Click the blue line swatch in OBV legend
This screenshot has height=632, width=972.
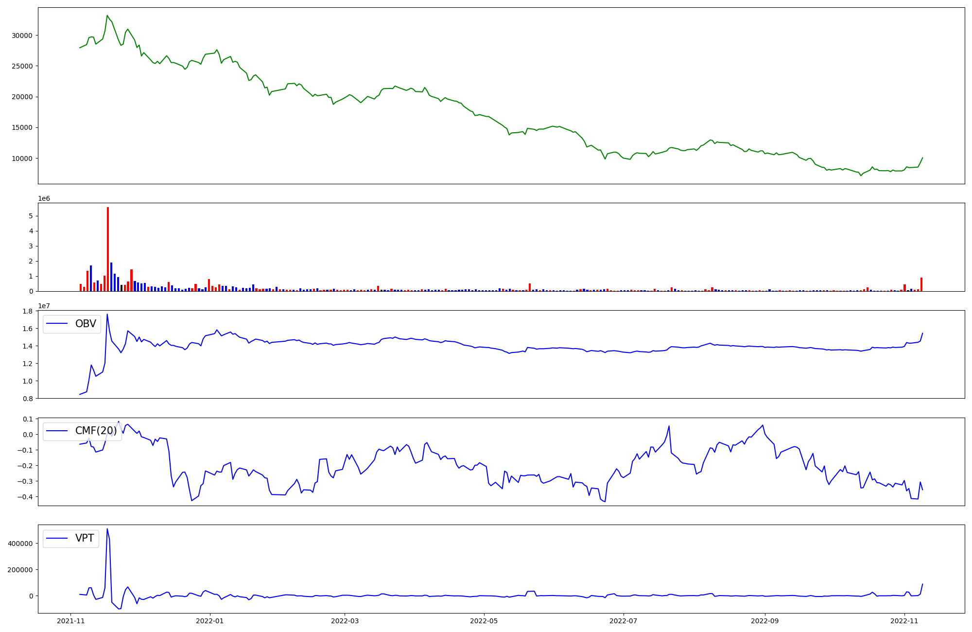57,324
